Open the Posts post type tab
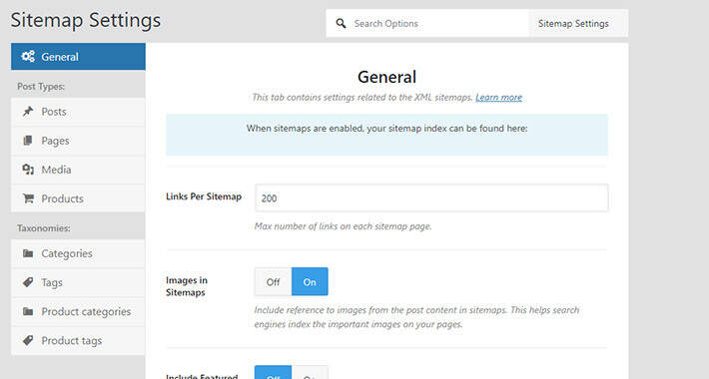709x379 pixels. (x=78, y=112)
